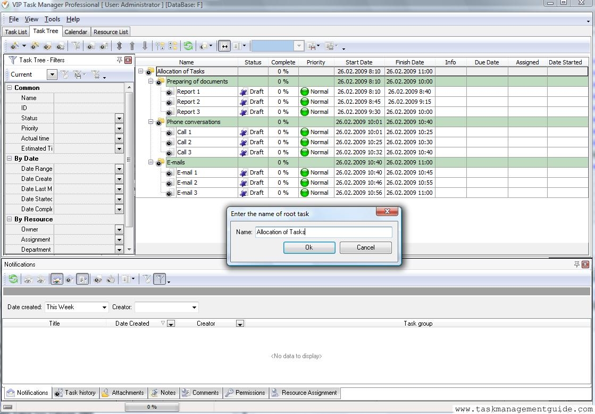This screenshot has height=414, width=595.
Task: Refresh notifications using the green arrows icon
Action: 13,279
